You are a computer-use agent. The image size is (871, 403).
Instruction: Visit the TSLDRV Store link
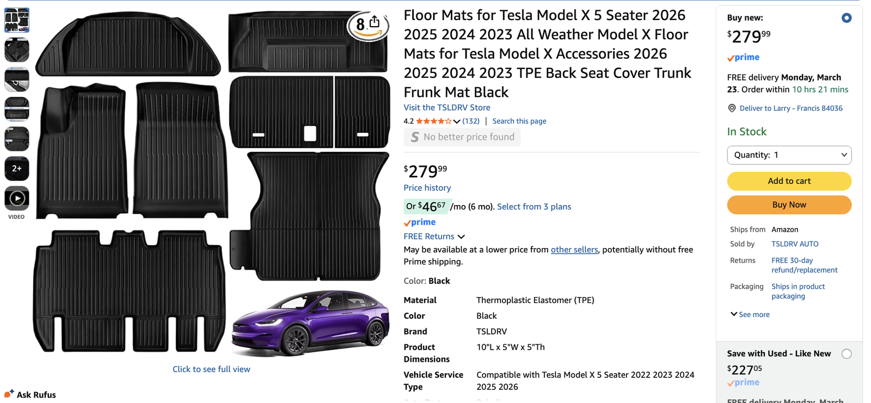(x=446, y=108)
